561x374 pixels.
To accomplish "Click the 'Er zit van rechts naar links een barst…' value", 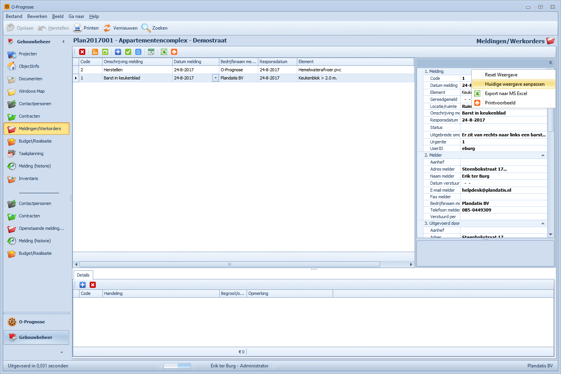I will click(x=503, y=135).
